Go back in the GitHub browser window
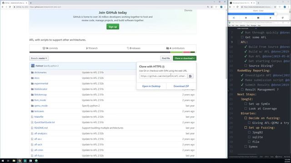The width and height of the screenshot is (291, 163). (3, 7)
